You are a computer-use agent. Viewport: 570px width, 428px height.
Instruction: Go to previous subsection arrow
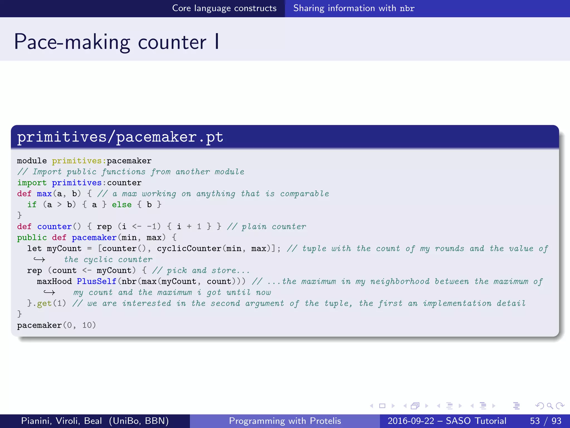pyautogui.click(x=439, y=406)
